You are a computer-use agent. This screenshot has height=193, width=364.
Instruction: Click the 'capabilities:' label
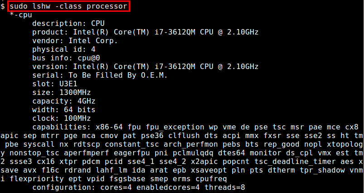click(62, 127)
